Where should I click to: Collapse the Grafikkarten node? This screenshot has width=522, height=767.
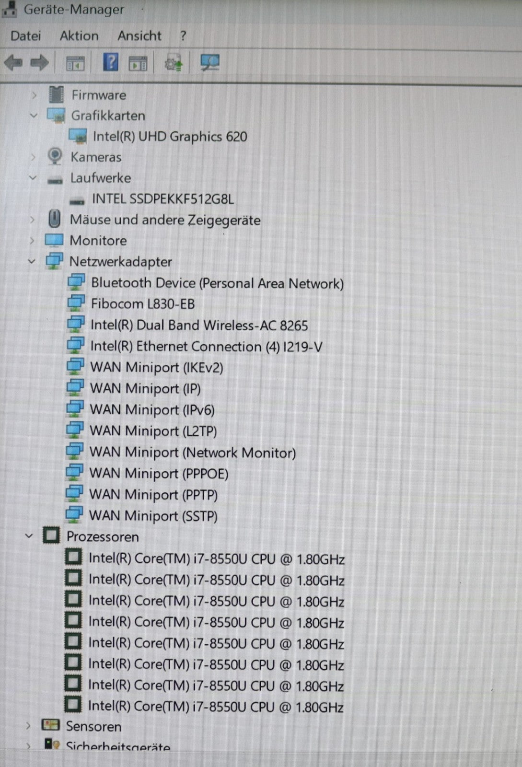(x=34, y=116)
